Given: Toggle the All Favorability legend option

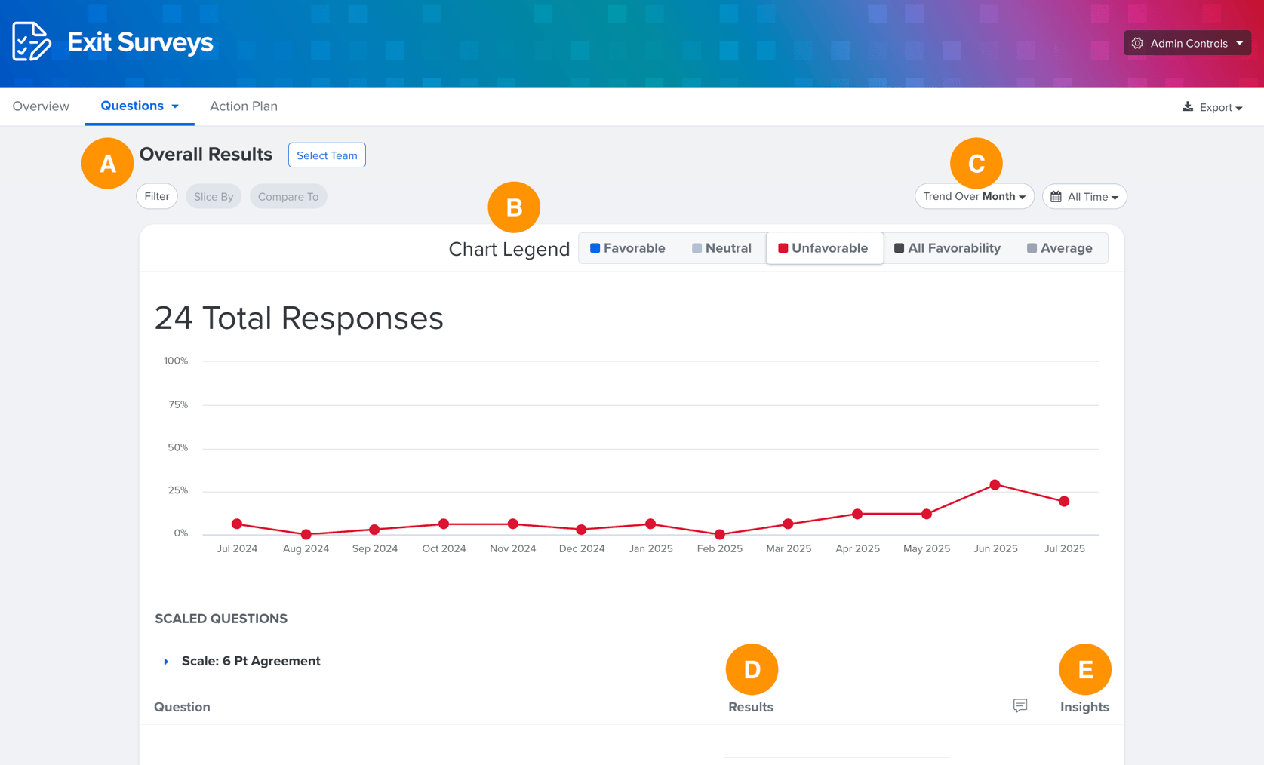Looking at the screenshot, I should click(947, 248).
